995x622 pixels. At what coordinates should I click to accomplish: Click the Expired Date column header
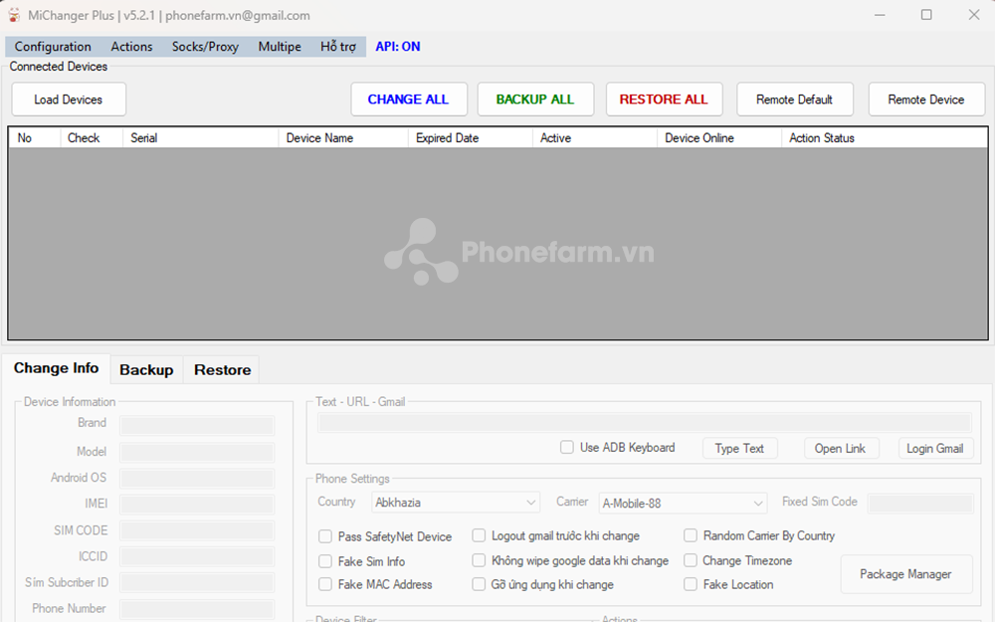tap(471, 137)
